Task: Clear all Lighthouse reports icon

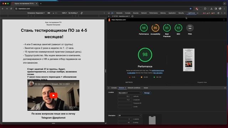Action: click(132, 16)
